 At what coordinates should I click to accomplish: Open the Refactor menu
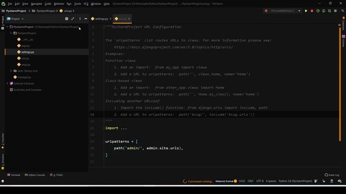pos(59,4)
